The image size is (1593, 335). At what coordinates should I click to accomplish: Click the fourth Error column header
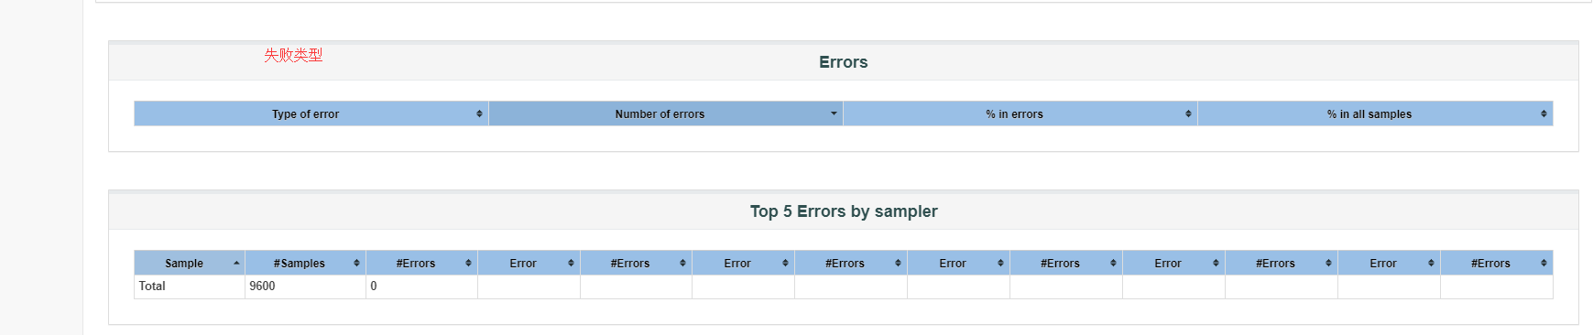pos(1173,263)
